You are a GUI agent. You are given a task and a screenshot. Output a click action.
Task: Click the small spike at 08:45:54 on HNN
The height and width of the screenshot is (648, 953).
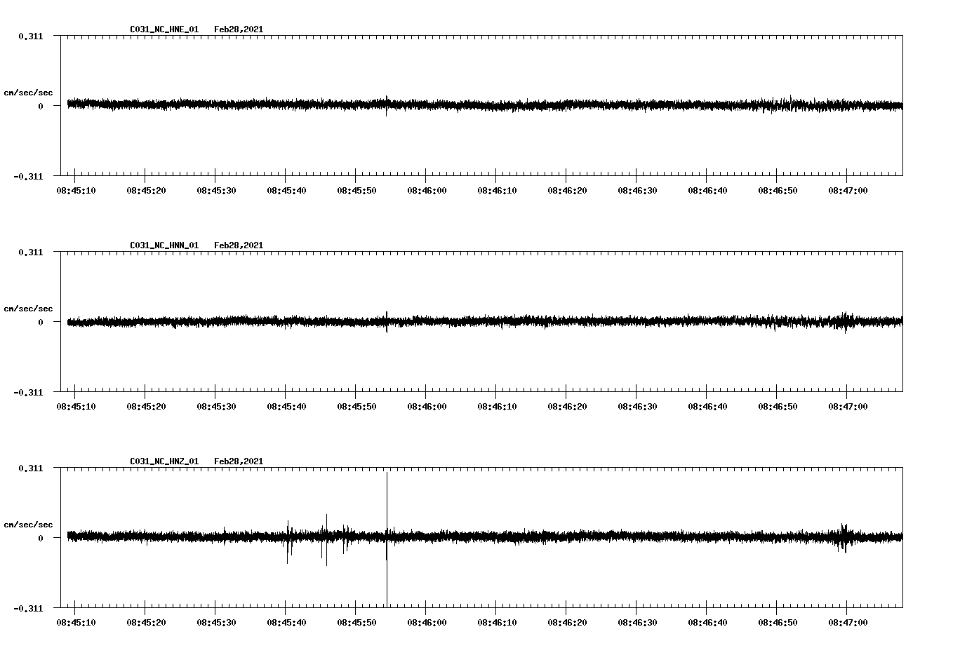(387, 321)
